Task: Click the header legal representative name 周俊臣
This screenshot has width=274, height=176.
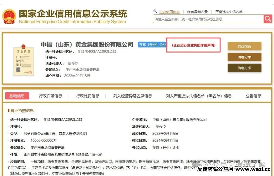Action: 73,64
